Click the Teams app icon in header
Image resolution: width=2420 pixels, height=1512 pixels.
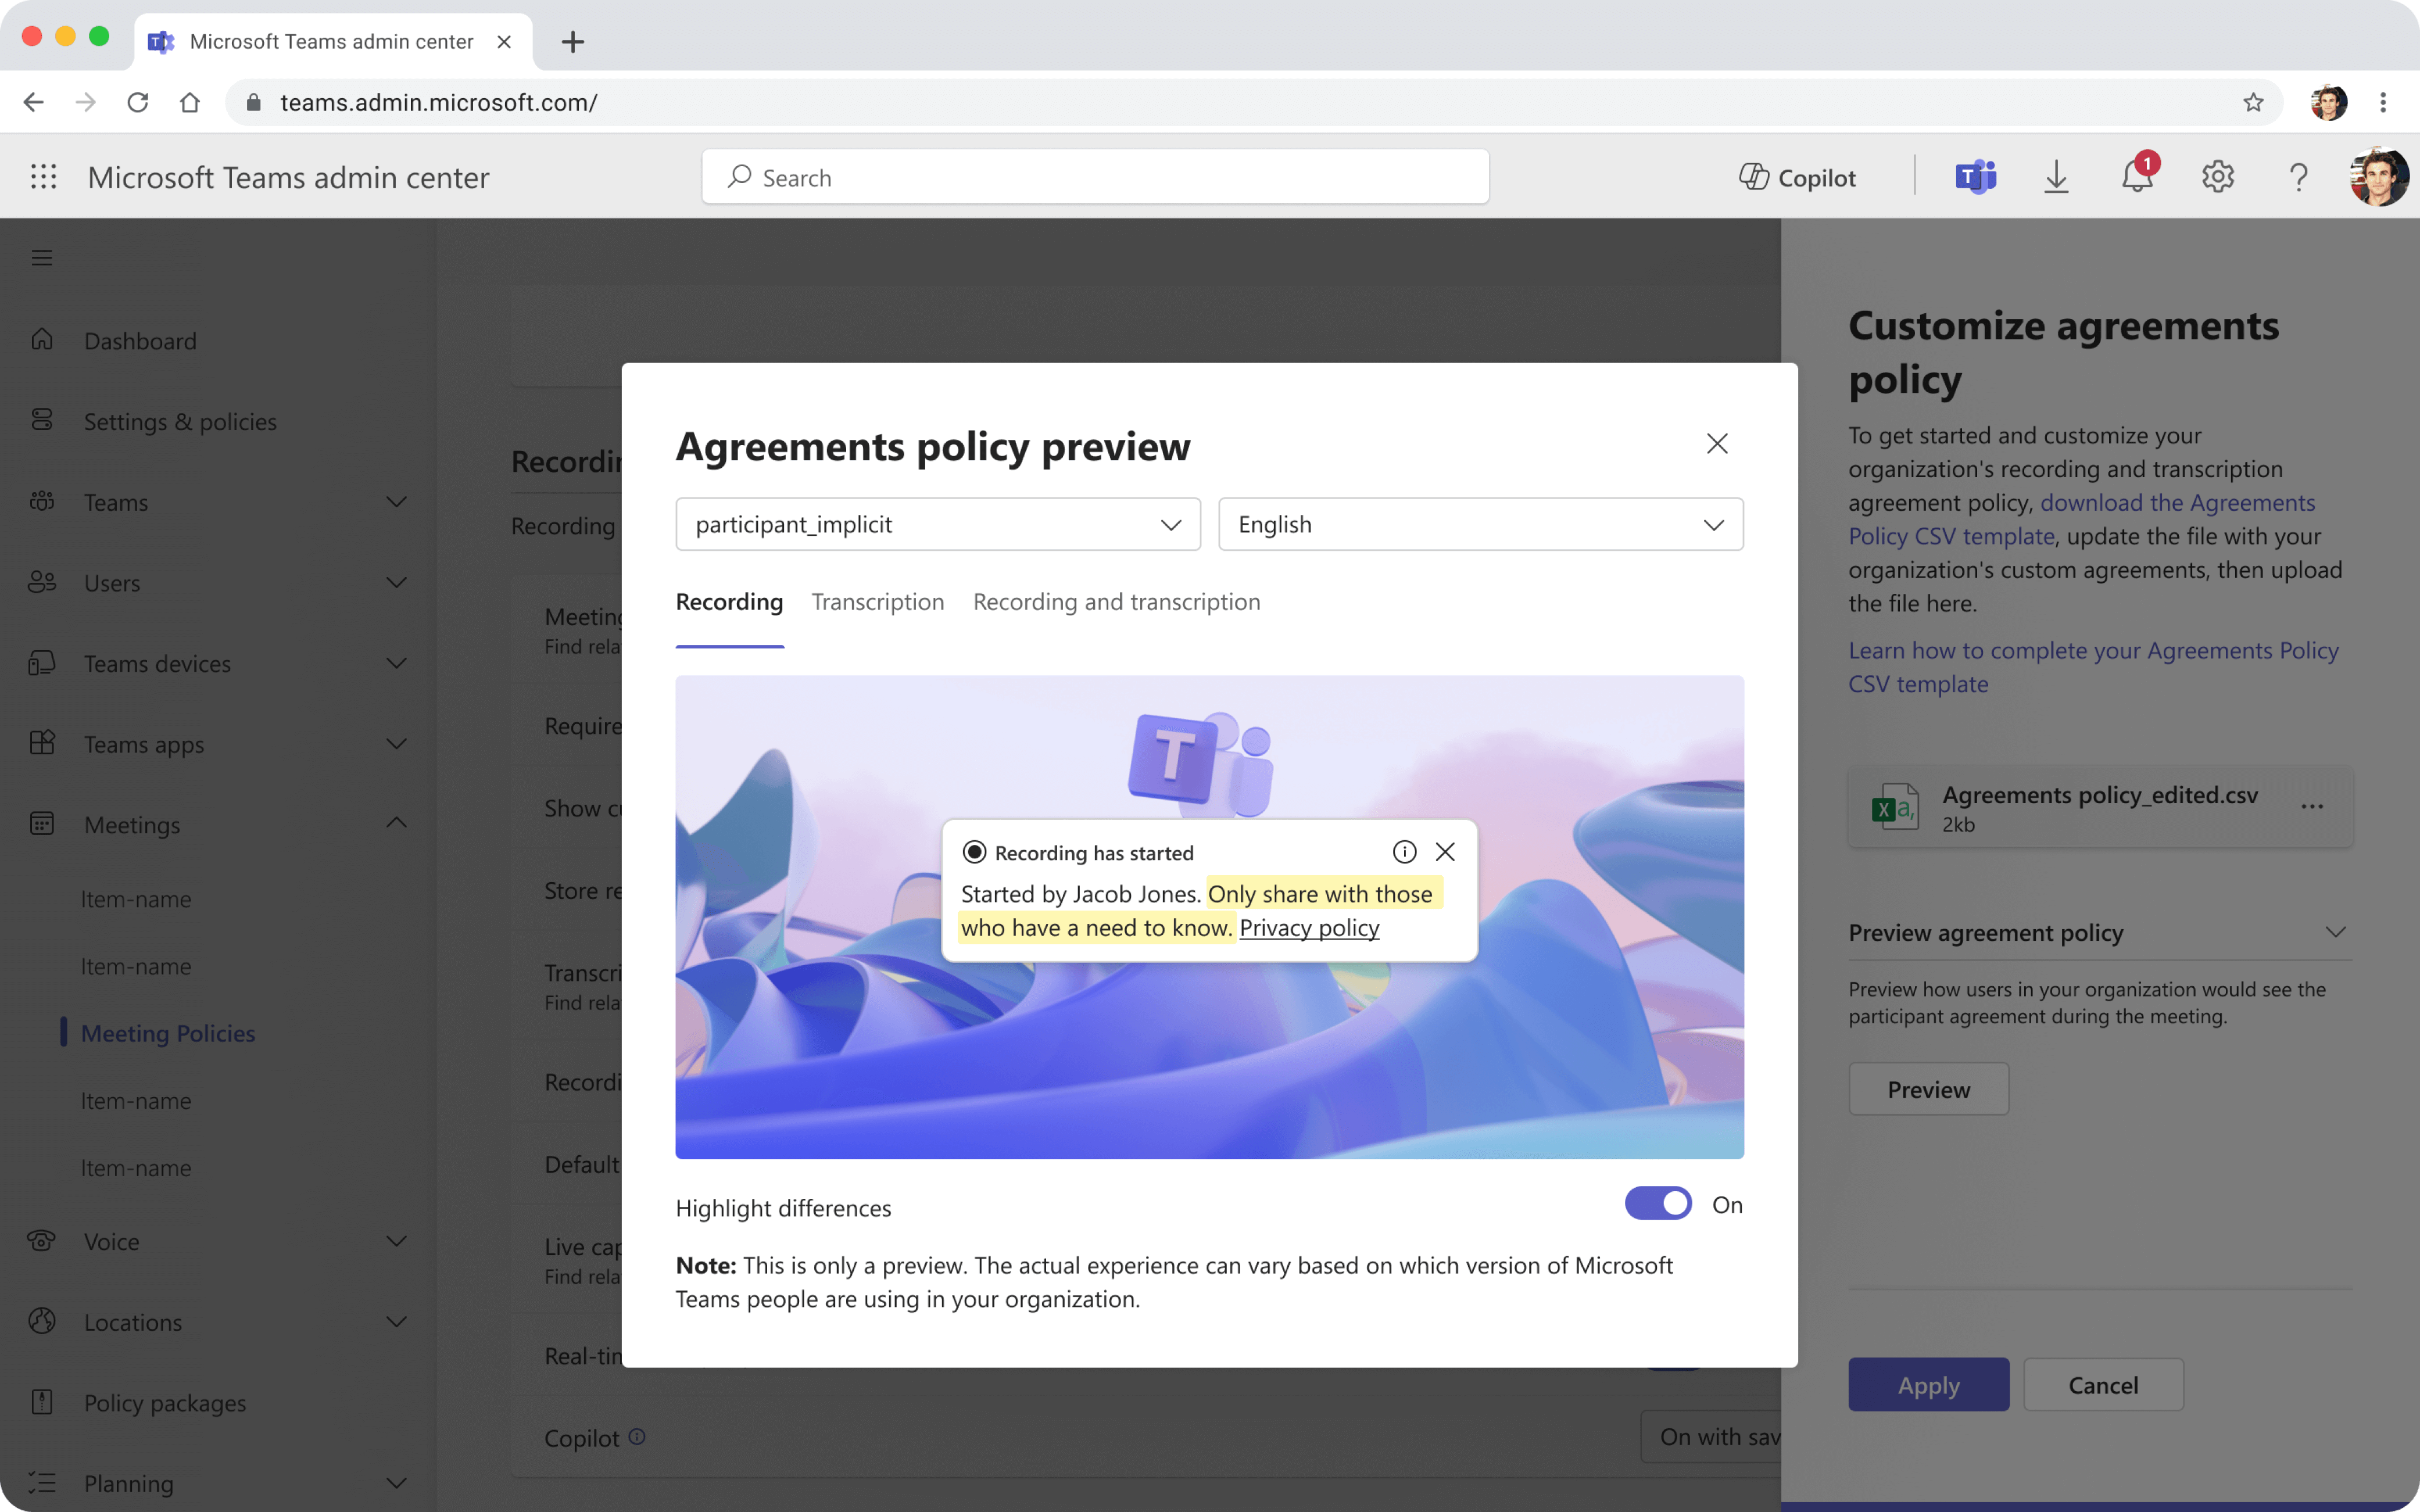(x=1975, y=177)
